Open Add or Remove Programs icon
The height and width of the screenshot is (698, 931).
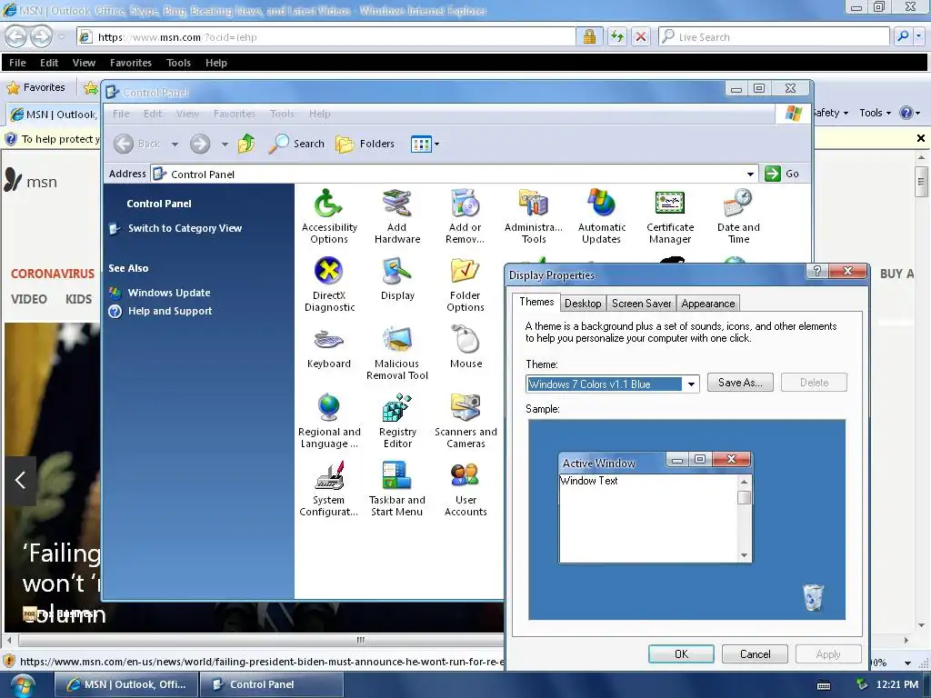click(x=465, y=216)
